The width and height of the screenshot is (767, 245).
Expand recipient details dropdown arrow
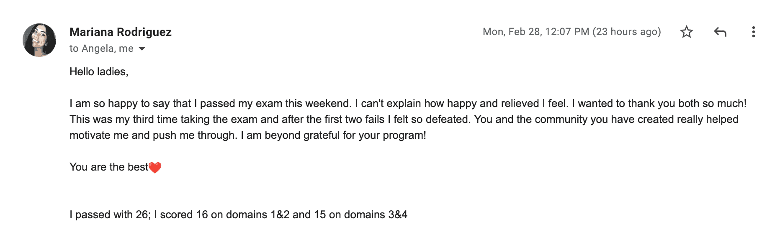click(142, 49)
